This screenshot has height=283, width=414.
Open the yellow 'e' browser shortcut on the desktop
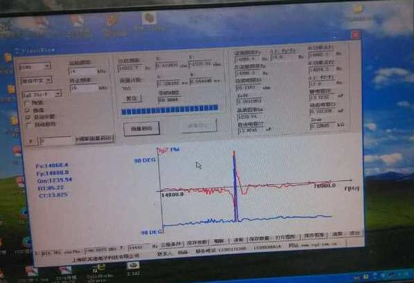(x=99, y=269)
